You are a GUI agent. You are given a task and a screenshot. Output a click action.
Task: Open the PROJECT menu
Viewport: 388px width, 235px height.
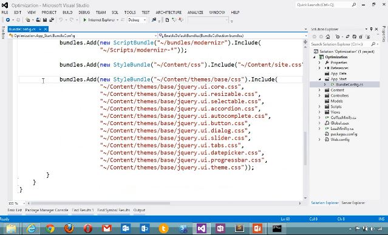(49, 12)
